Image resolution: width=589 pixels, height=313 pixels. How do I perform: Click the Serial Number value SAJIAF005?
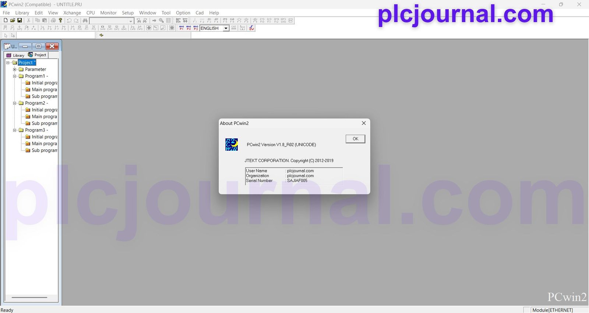point(297,180)
